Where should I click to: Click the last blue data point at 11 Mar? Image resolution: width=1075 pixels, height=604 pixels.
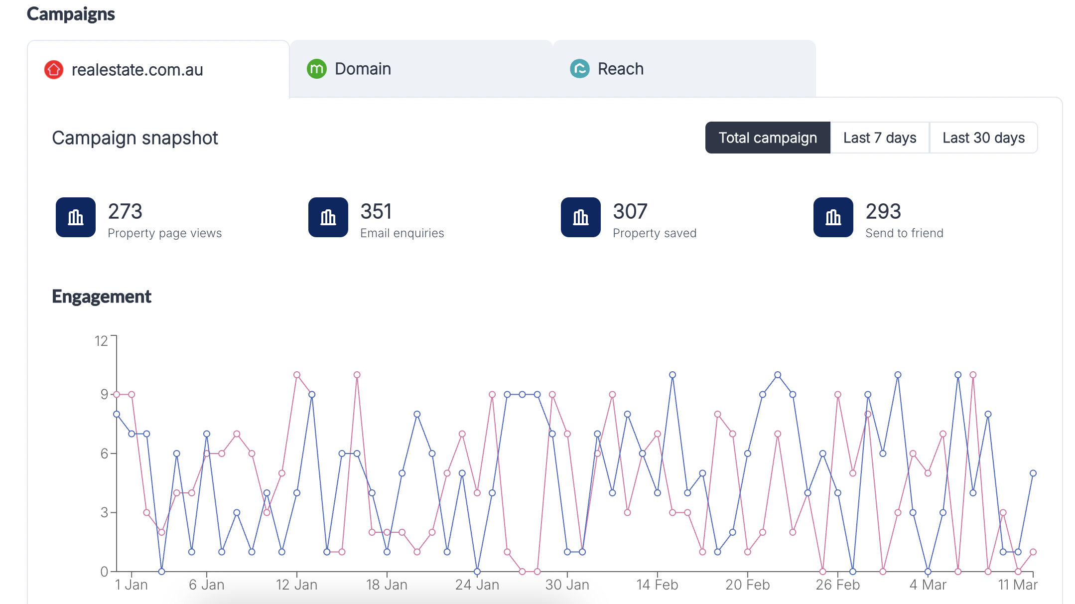click(x=1033, y=473)
